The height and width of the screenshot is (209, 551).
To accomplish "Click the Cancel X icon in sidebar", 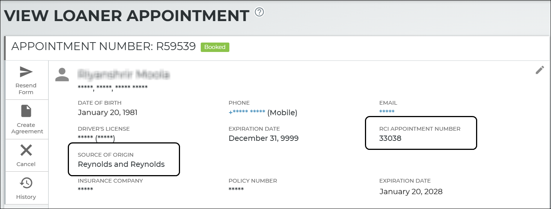I will (26, 151).
